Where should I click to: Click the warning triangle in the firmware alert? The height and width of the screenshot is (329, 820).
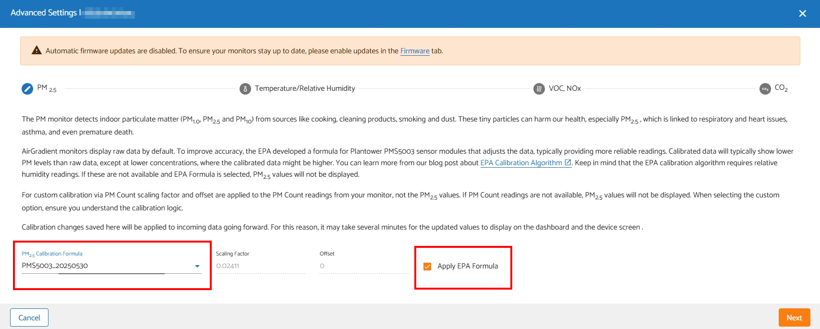(36, 50)
